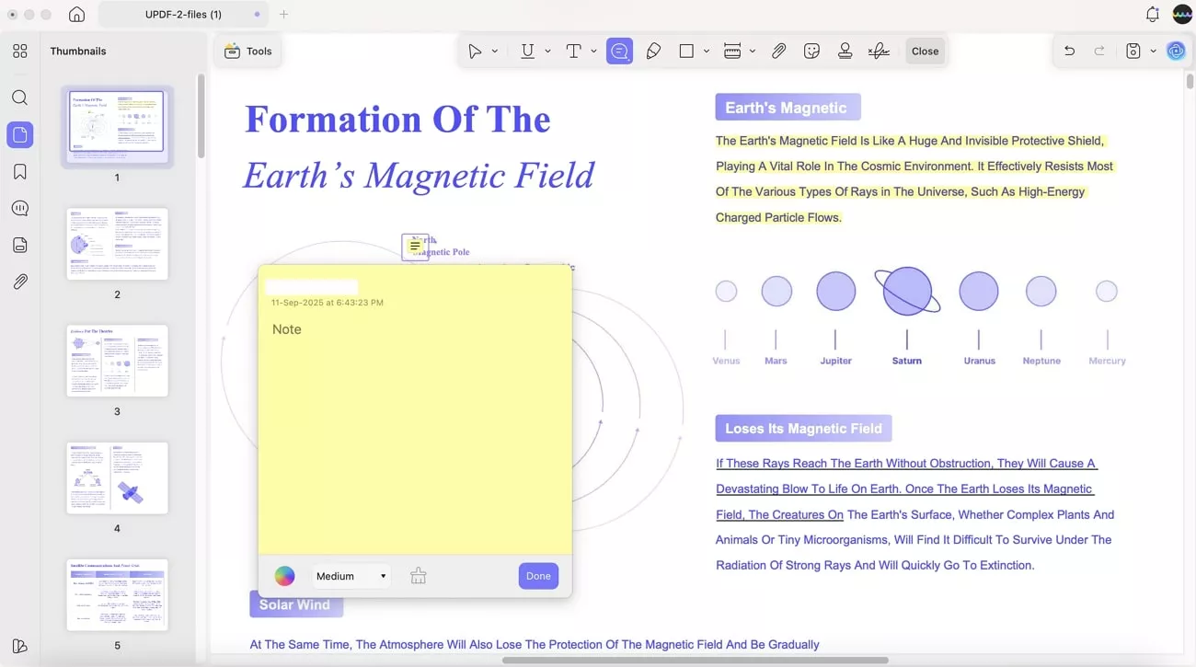Click Done to save the note

[x=538, y=575]
